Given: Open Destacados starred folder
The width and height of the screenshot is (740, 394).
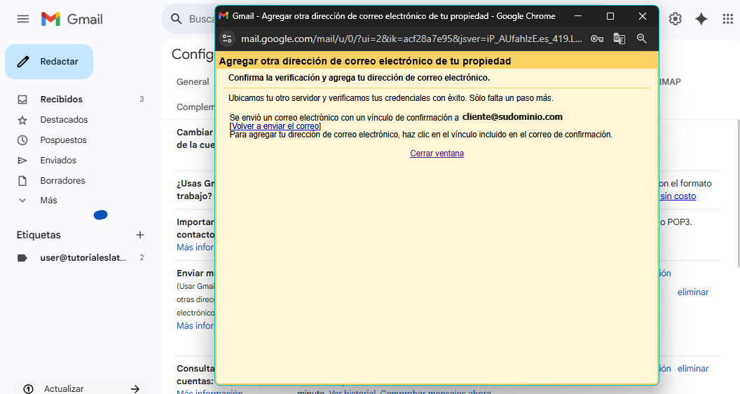Looking at the screenshot, I should pyautogui.click(x=64, y=119).
